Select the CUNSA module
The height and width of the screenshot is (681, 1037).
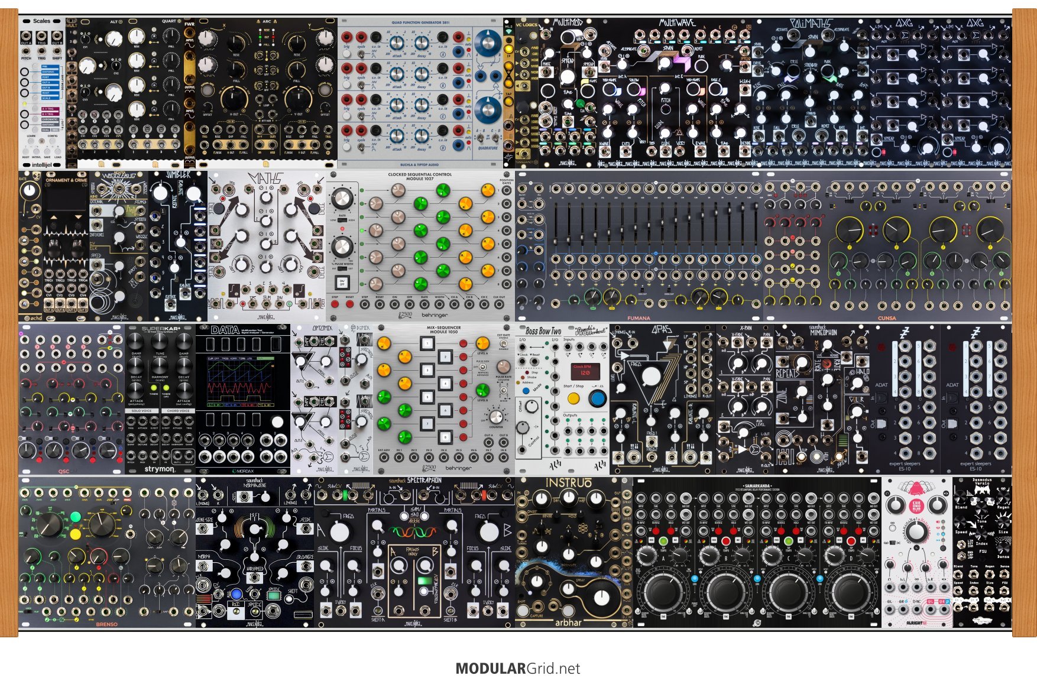point(887,246)
